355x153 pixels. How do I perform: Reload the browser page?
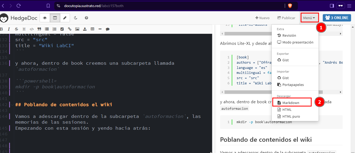pyautogui.click(x=18, y=6)
